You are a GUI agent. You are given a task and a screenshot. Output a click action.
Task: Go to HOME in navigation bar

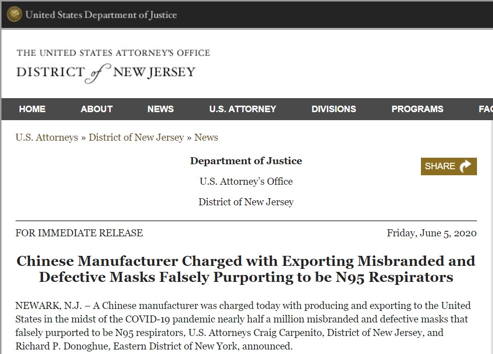pyautogui.click(x=32, y=109)
